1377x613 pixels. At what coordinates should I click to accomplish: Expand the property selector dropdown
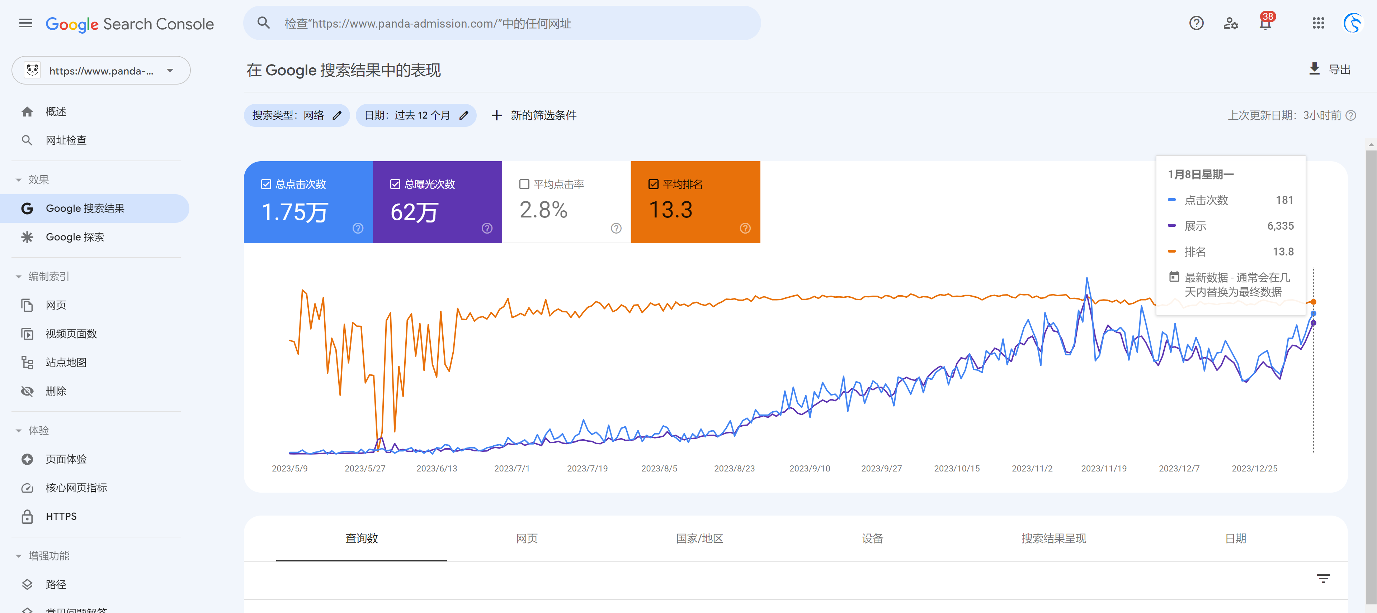coord(169,70)
